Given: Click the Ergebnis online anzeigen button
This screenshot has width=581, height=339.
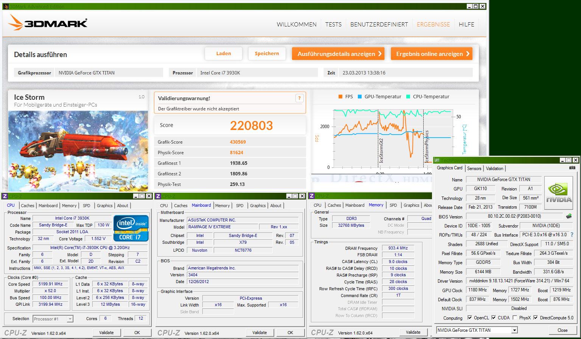Looking at the screenshot, I should 431,54.
